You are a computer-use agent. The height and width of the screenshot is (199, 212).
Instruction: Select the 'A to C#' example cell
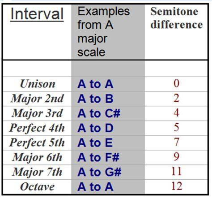click(x=99, y=113)
